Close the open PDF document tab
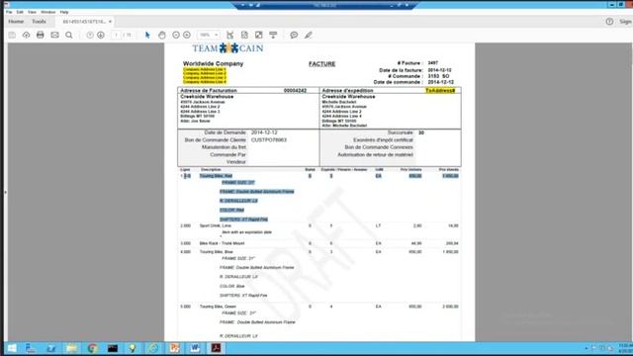Image resolution: width=633 pixels, height=356 pixels. (x=110, y=22)
